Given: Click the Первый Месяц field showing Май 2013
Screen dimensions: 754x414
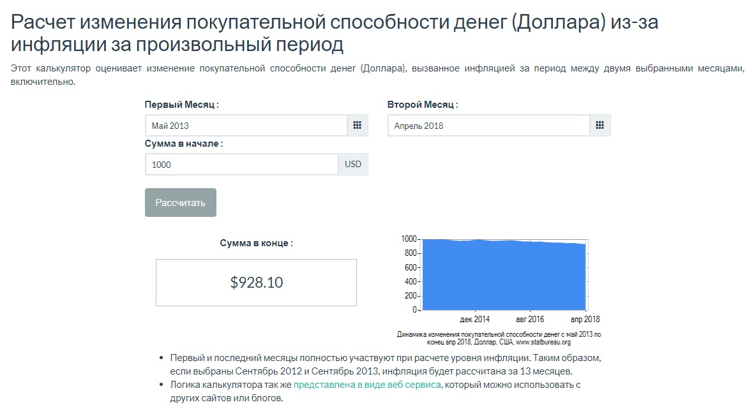Looking at the screenshot, I should [x=246, y=126].
